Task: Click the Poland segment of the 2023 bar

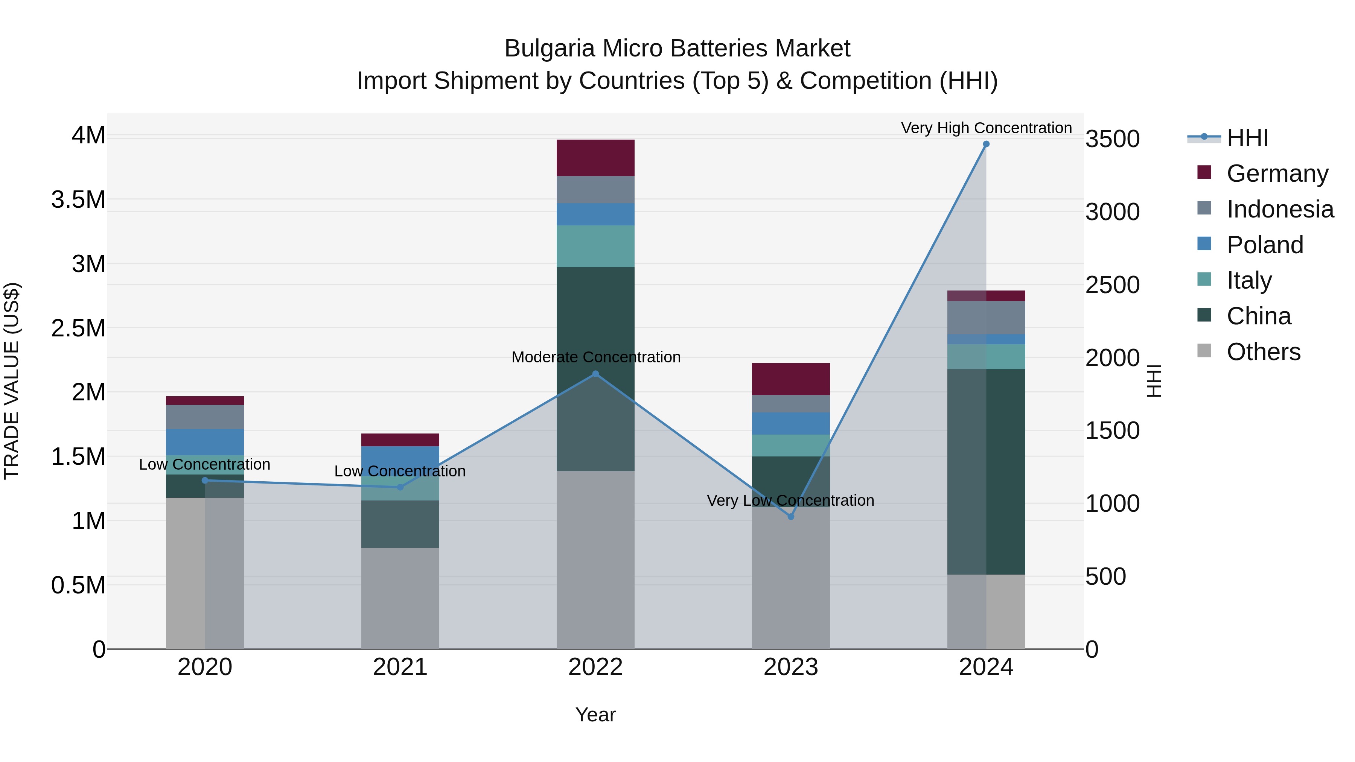Action: tap(791, 424)
